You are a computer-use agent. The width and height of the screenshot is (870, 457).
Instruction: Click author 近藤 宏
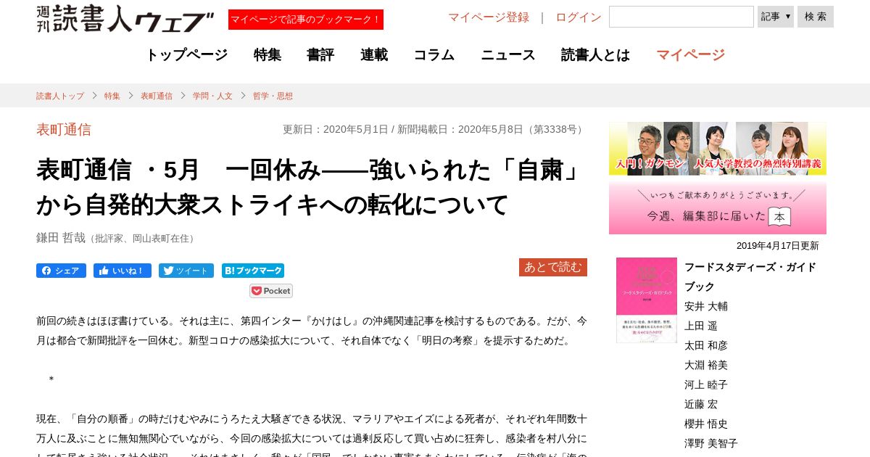click(x=701, y=404)
